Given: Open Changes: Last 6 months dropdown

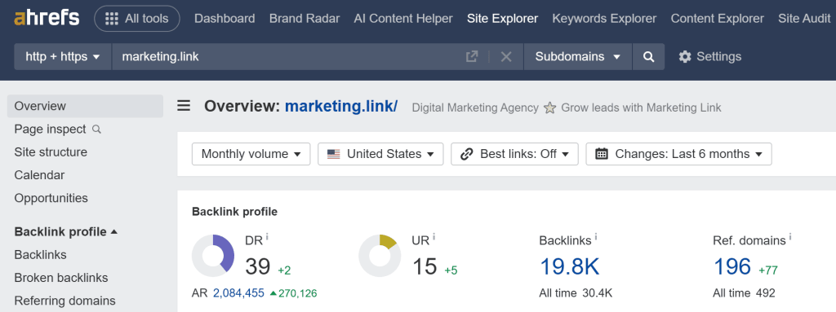Looking at the screenshot, I should [x=678, y=154].
